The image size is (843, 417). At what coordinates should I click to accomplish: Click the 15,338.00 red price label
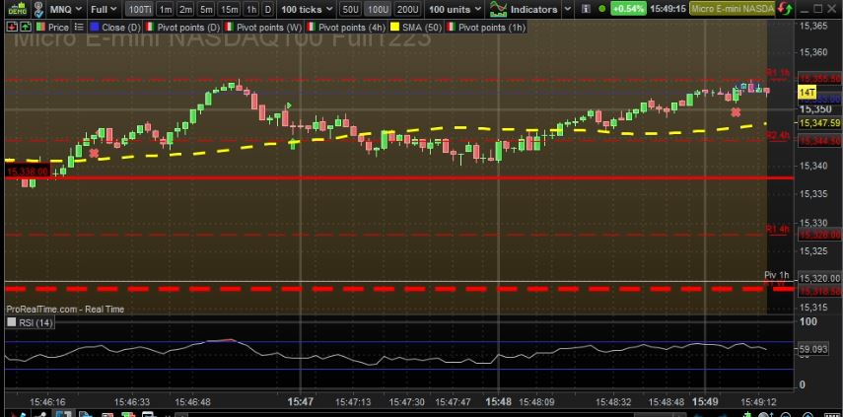[x=28, y=172]
